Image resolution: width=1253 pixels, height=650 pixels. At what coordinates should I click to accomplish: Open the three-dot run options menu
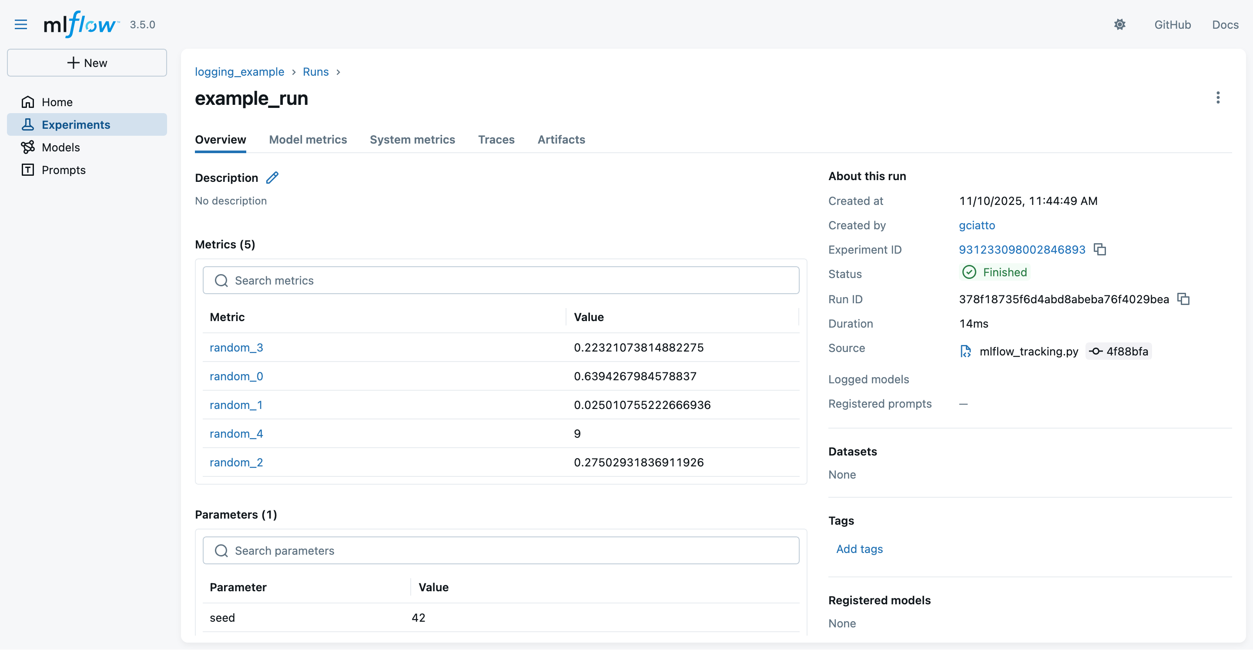point(1217,98)
